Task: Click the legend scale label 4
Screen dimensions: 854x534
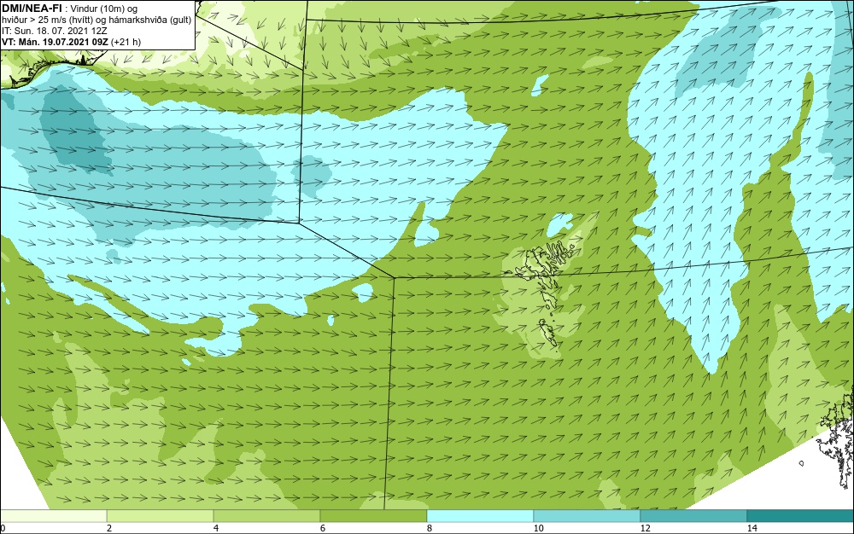Action: click(216, 528)
